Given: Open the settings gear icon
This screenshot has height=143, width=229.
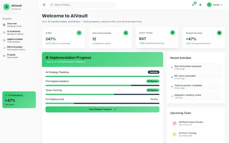Looking at the screenshot, I should (200, 5).
